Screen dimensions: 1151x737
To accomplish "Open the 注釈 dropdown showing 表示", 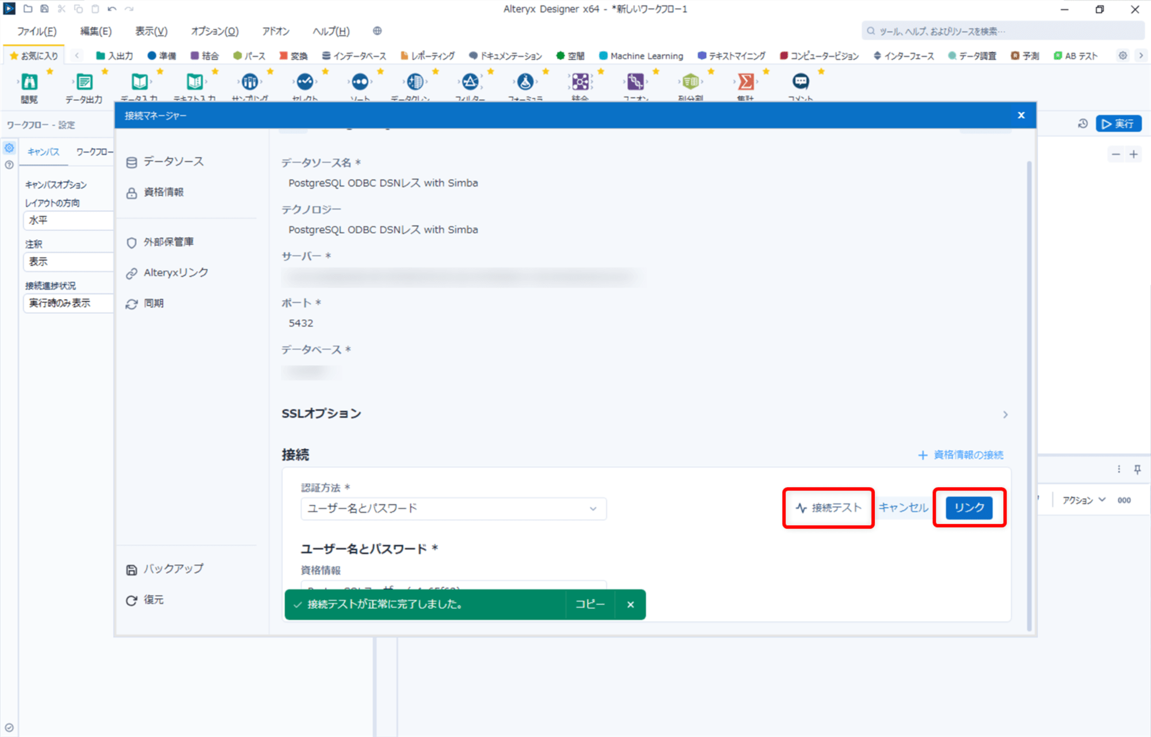I will point(68,261).
